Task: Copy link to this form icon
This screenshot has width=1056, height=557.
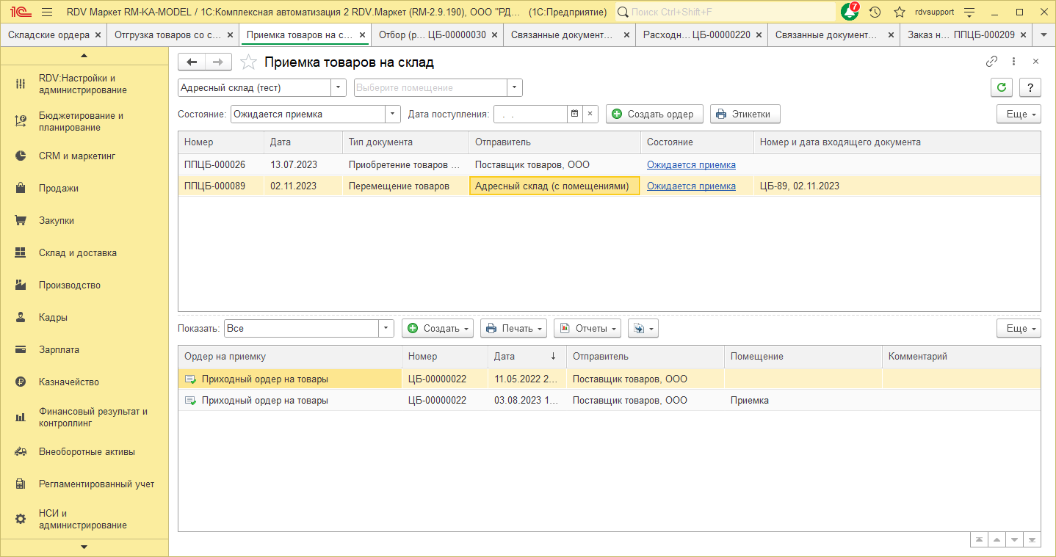Action: pyautogui.click(x=991, y=62)
